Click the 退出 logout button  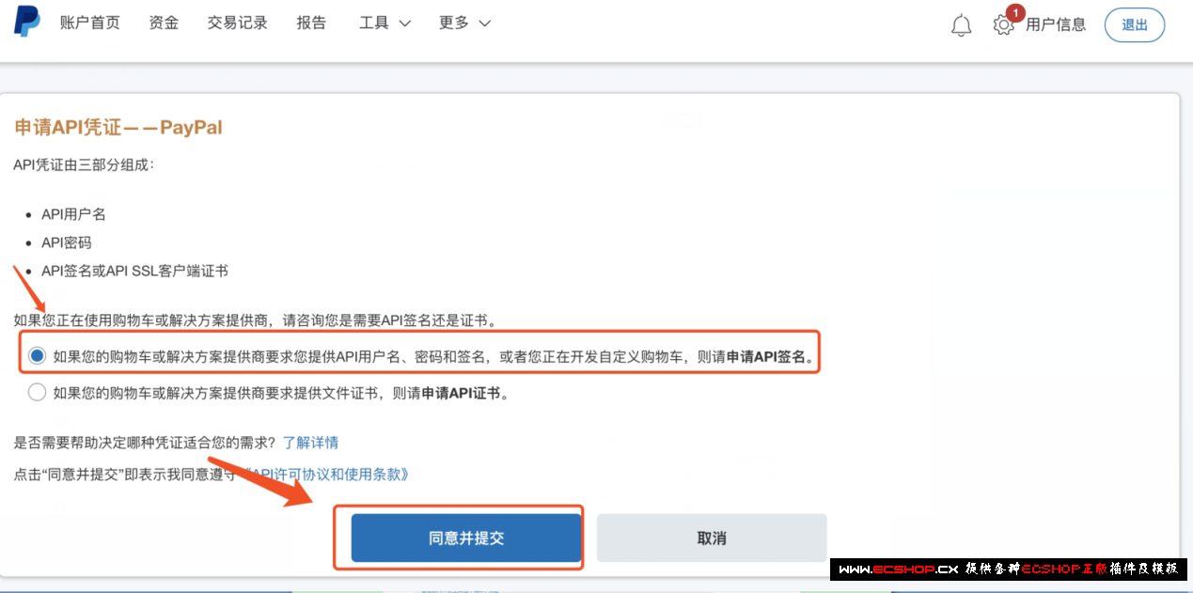(1135, 25)
